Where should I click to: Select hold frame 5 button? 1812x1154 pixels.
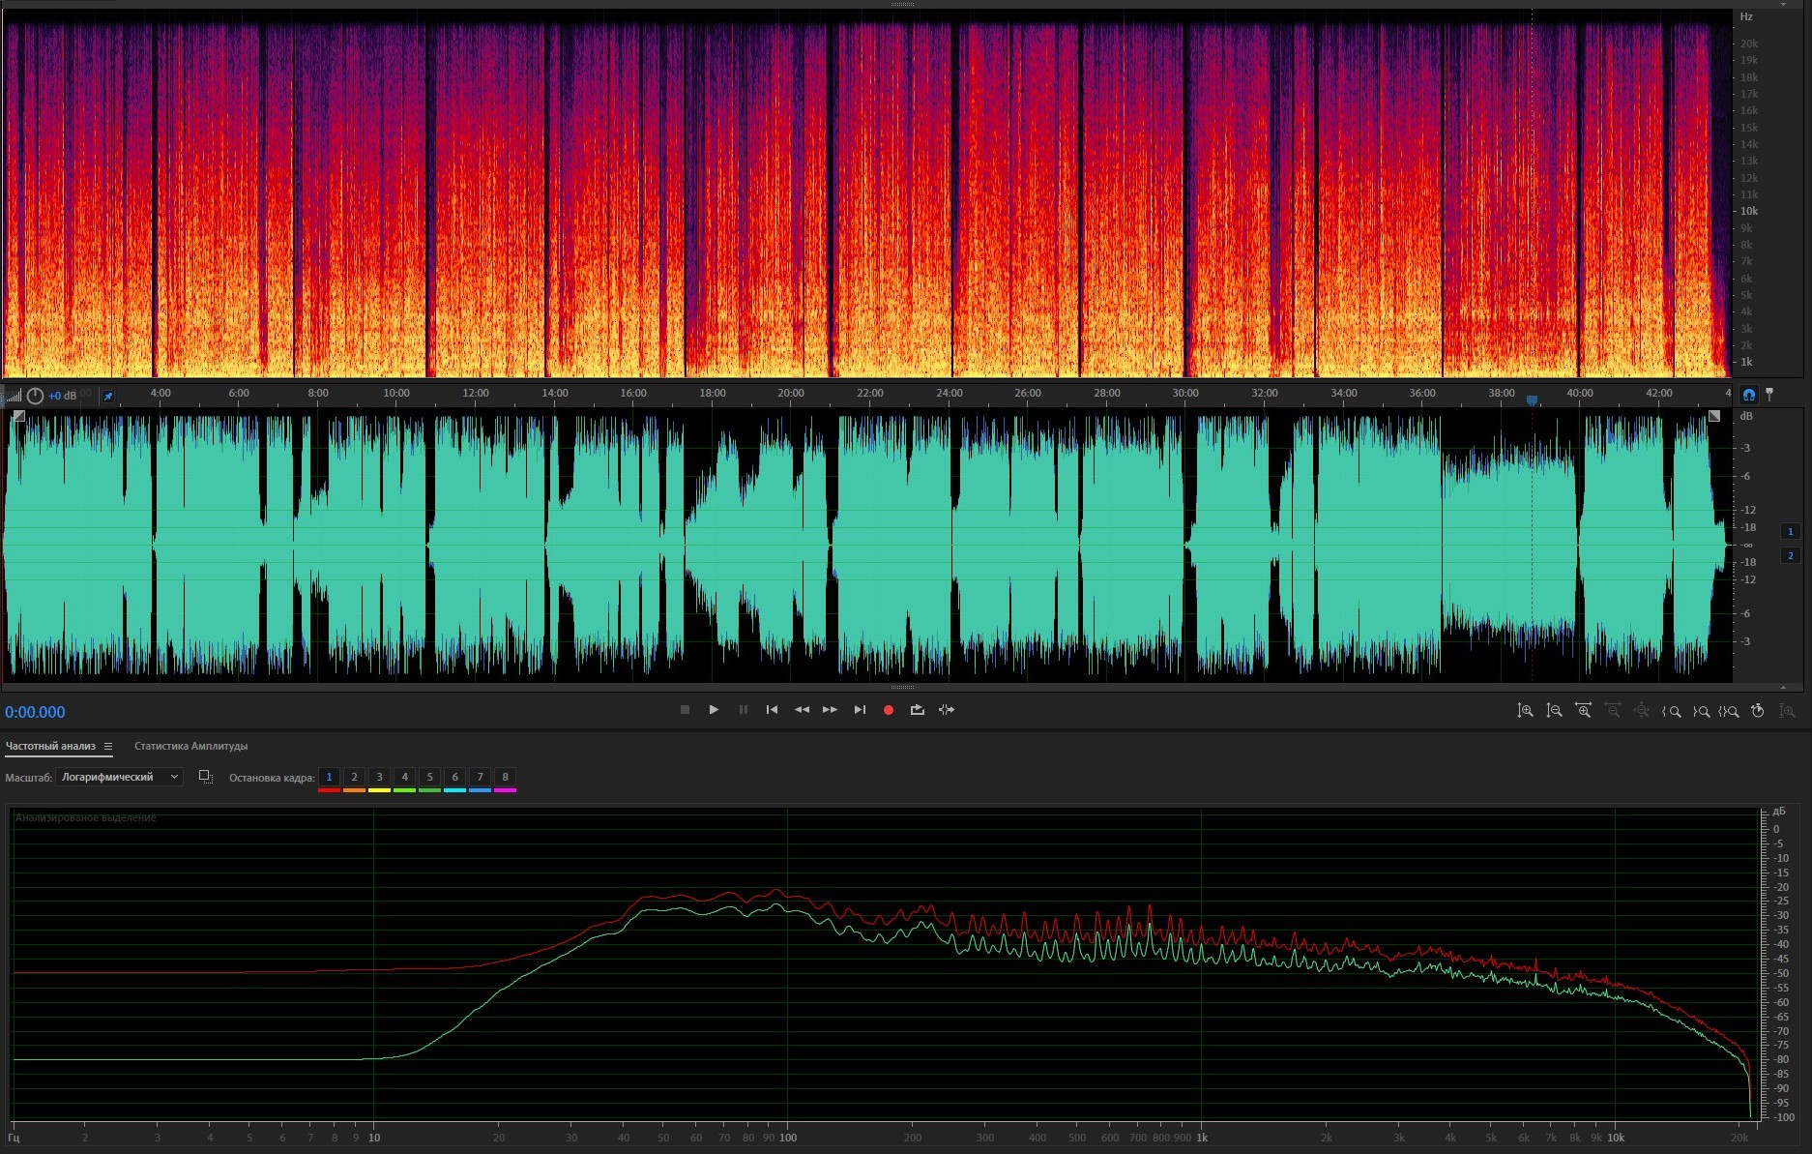coord(429,778)
